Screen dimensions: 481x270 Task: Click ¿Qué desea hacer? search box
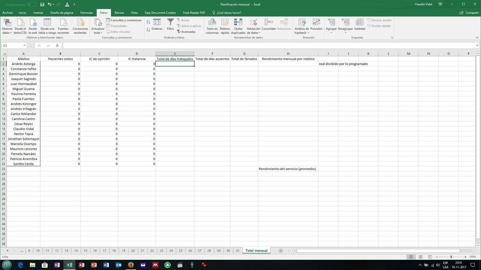227,13
